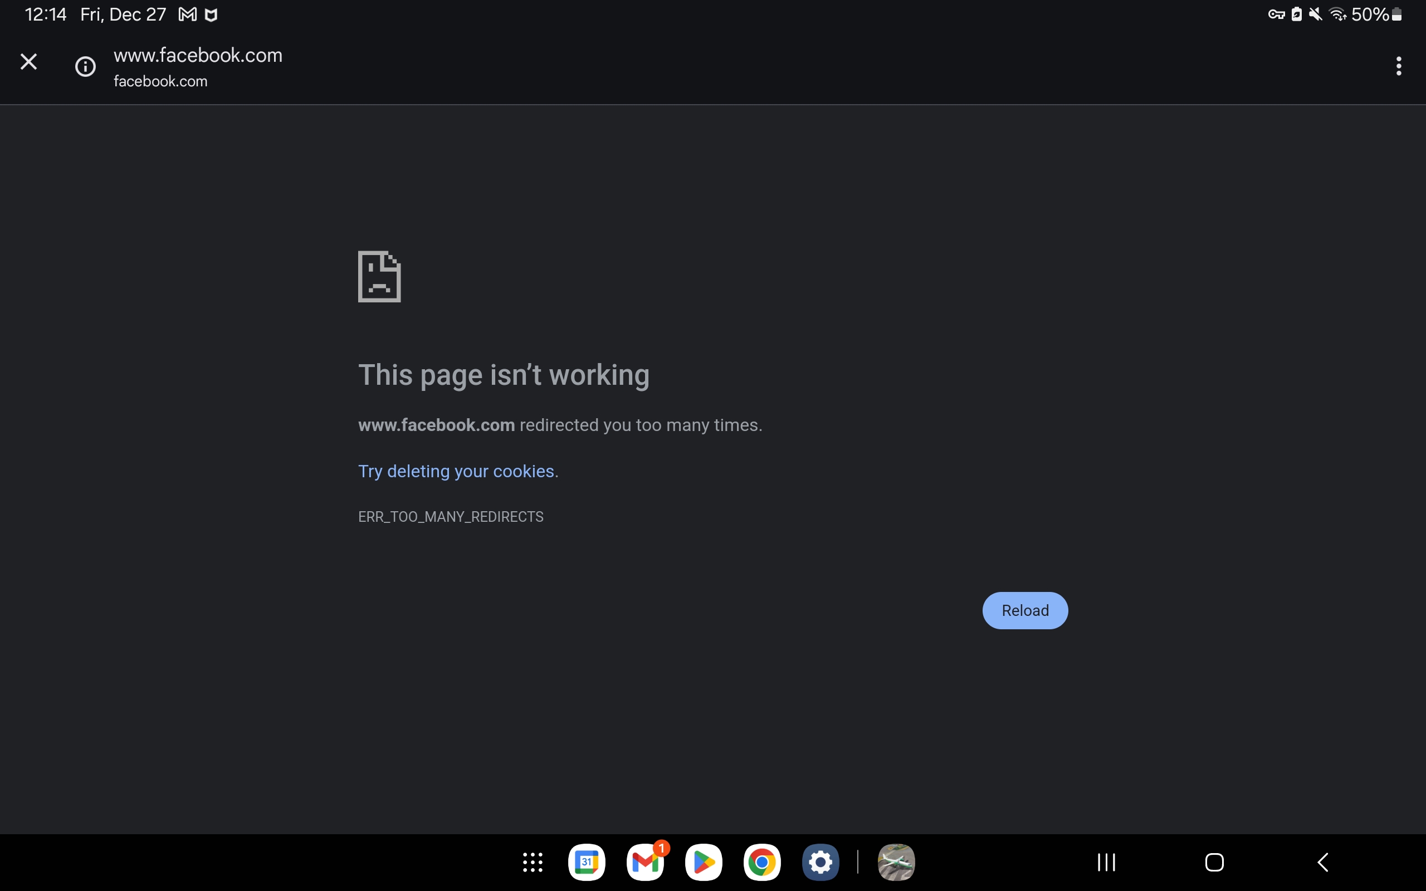Tap the Recents navigation button
The width and height of the screenshot is (1426, 891).
pos(1106,862)
